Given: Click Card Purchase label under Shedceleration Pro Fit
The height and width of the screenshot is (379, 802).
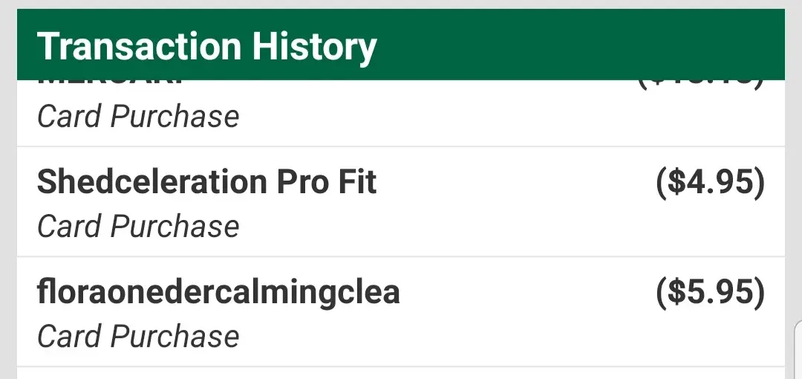Looking at the screenshot, I should (x=138, y=227).
